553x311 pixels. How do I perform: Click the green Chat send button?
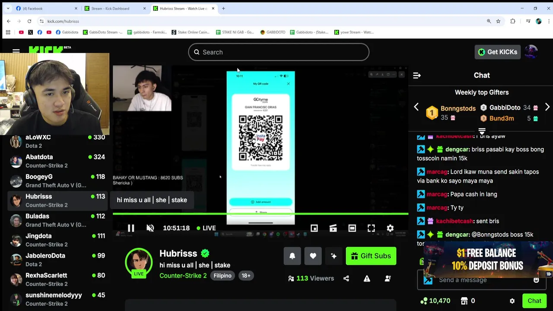point(534,301)
